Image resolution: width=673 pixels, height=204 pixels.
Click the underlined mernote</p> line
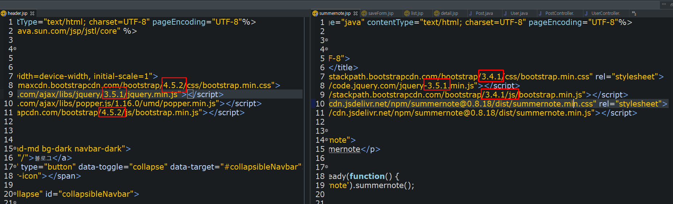point(354,149)
